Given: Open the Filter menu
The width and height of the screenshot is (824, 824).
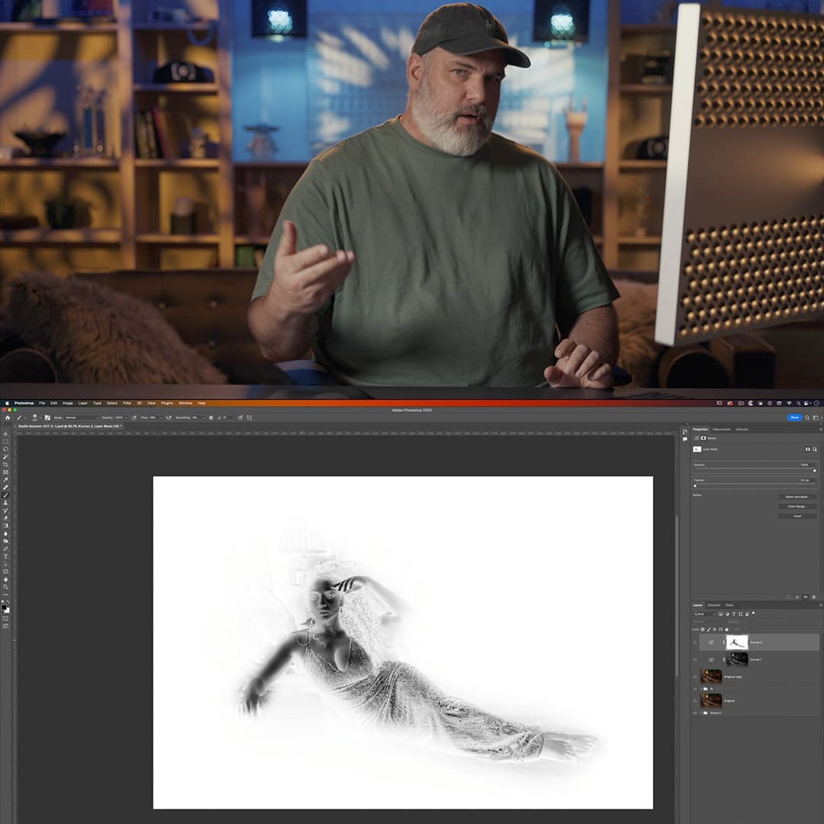Looking at the screenshot, I should click(x=127, y=403).
